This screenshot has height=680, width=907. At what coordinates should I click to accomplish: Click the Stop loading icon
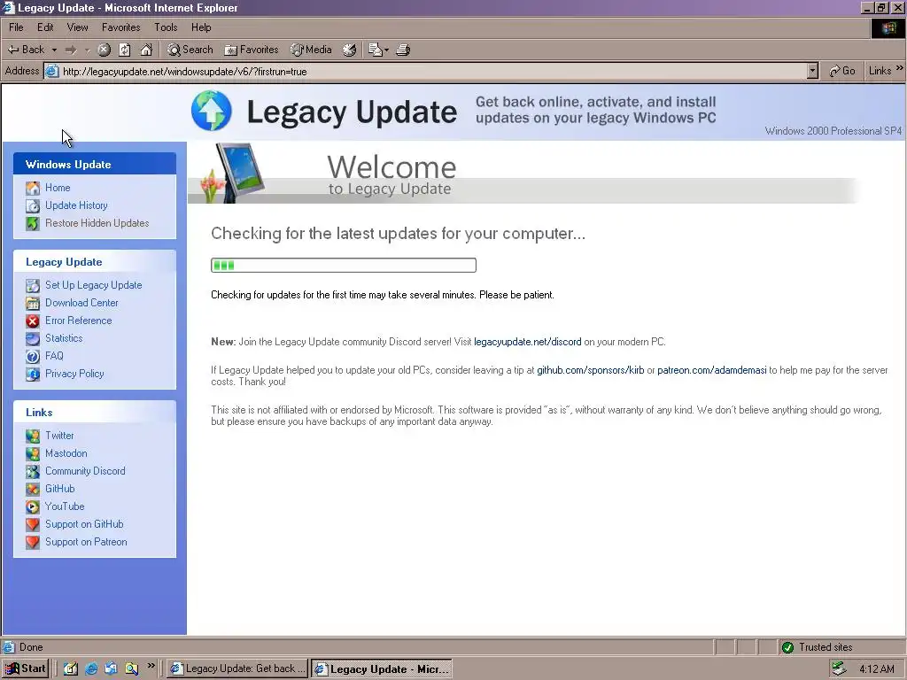(105, 50)
